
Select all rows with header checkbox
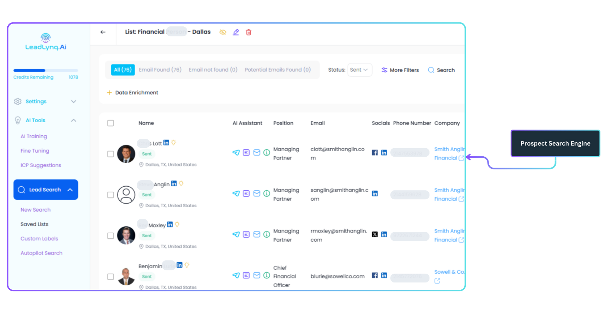click(x=110, y=123)
